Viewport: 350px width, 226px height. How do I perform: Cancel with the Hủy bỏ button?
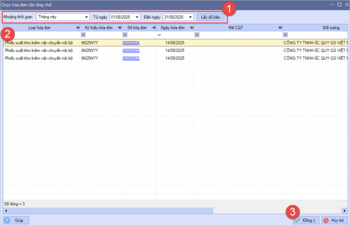click(x=333, y=220)
